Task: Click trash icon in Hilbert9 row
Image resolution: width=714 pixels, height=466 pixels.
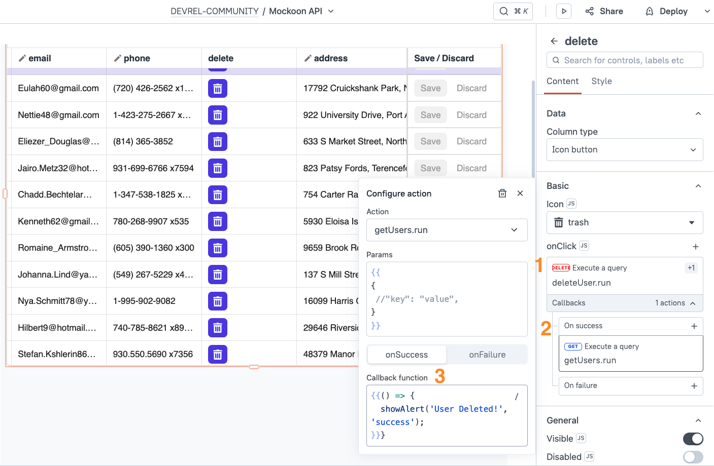Action: [217, 328]
